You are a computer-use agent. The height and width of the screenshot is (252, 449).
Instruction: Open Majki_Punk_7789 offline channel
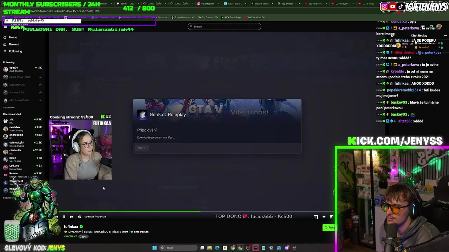(22, 77)
